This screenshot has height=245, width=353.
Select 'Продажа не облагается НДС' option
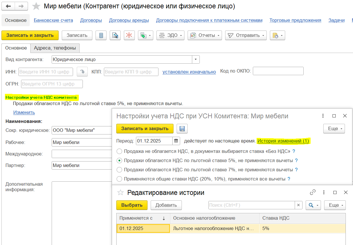tap(119, 151)
